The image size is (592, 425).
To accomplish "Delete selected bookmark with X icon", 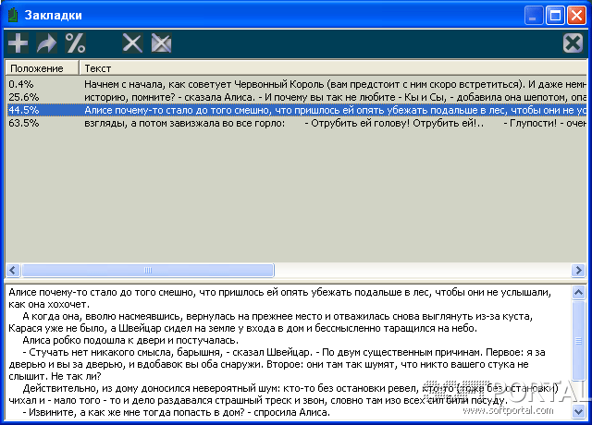I will click(x=132, y=43).
